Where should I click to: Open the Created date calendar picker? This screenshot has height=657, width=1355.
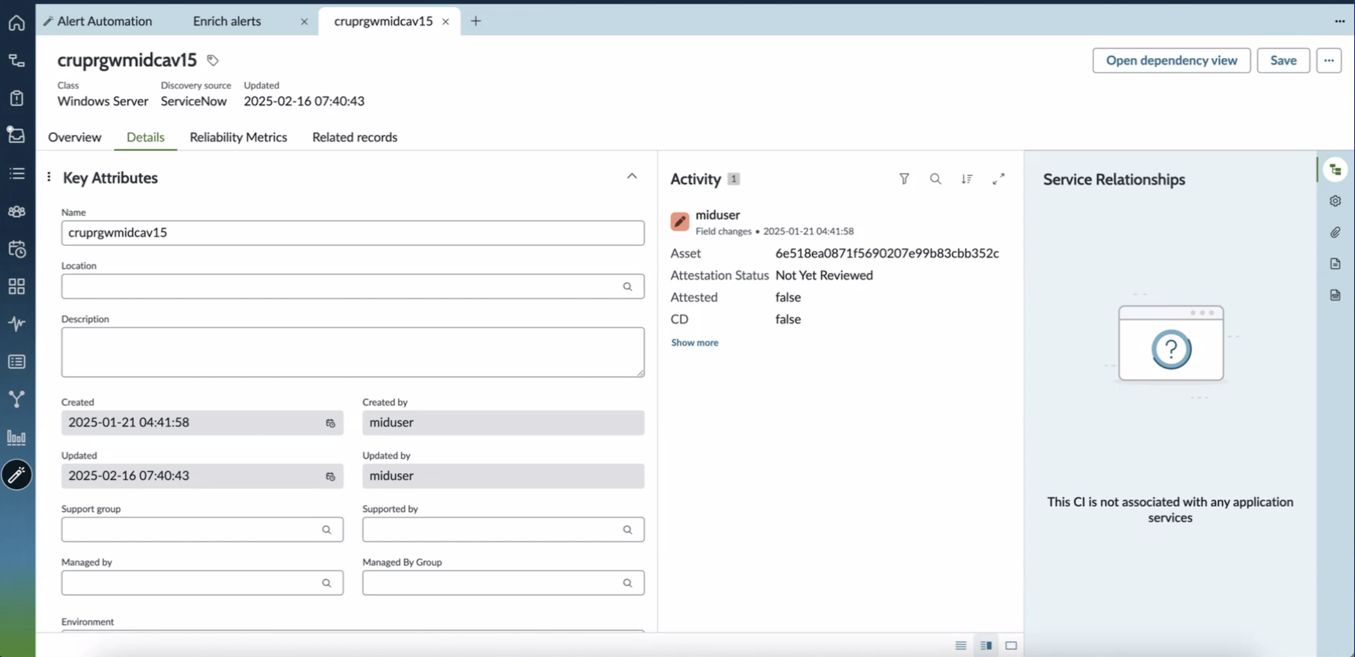click(x=330, y=423)
